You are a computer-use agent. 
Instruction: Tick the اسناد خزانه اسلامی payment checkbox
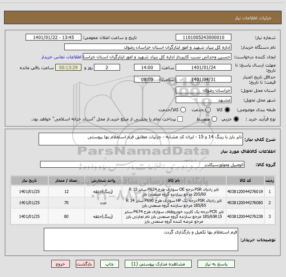(x=180, y=119)
